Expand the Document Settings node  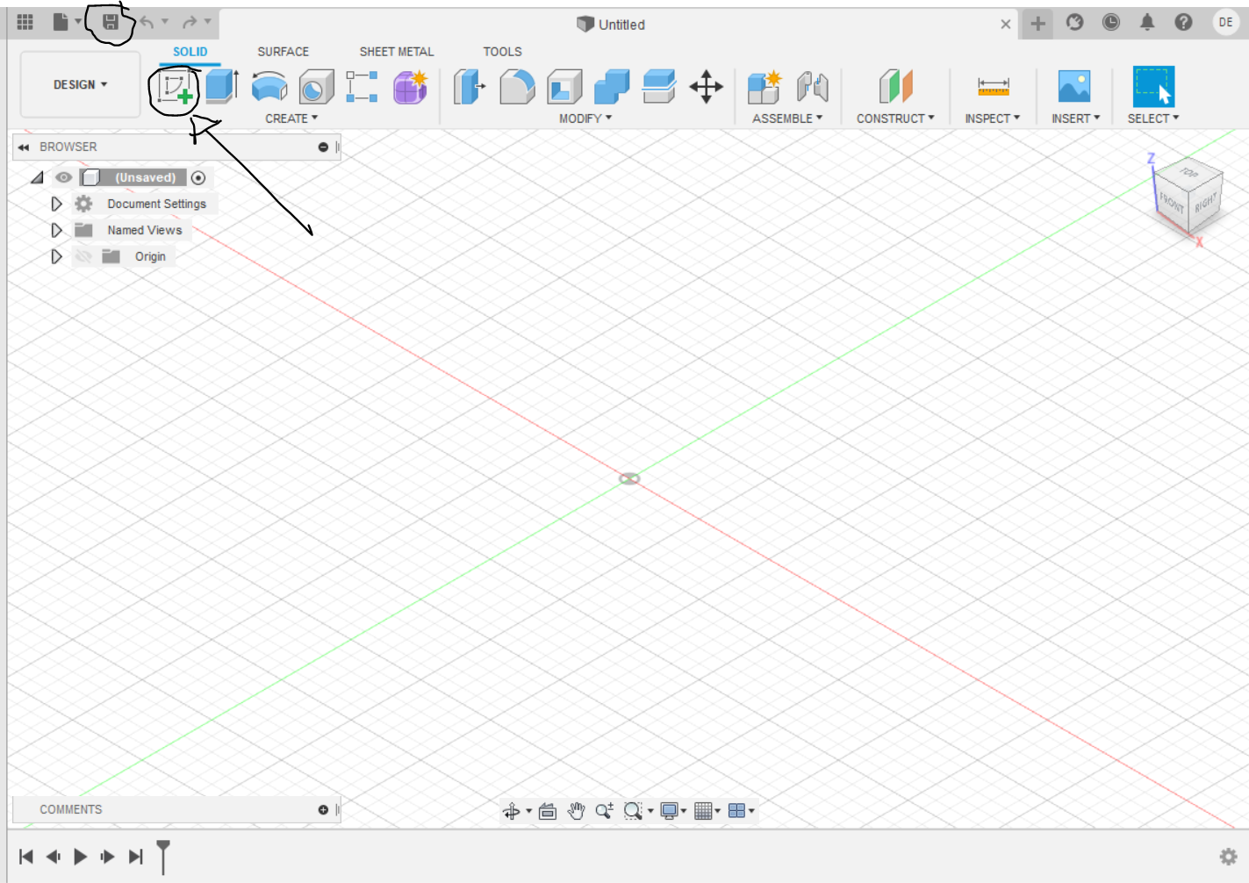pos(56,204)
